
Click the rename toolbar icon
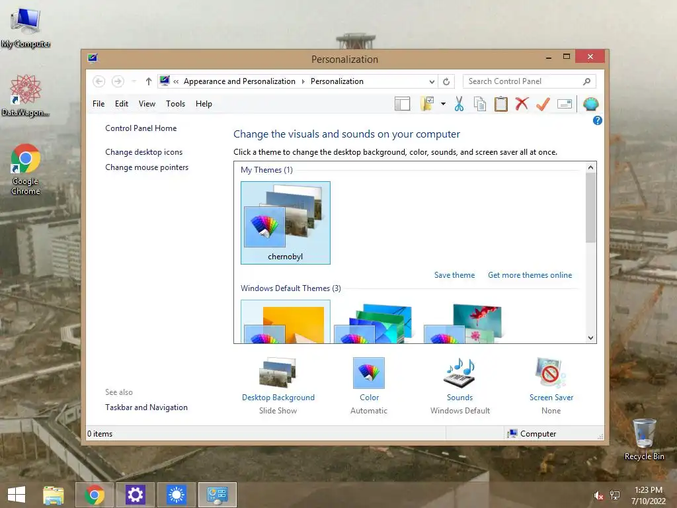[565, 104]
